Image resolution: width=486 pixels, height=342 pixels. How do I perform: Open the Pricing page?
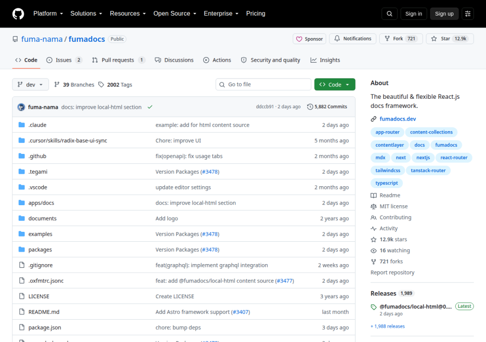pyautogui.click(x=255, y=14)
